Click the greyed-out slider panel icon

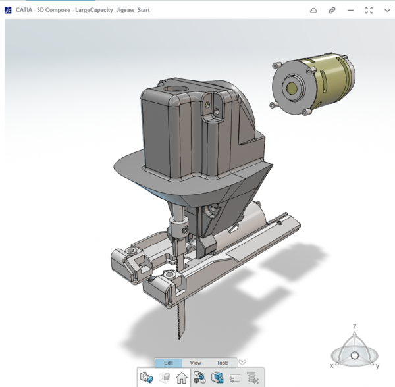pyautogui.click(x=235, y=378)
